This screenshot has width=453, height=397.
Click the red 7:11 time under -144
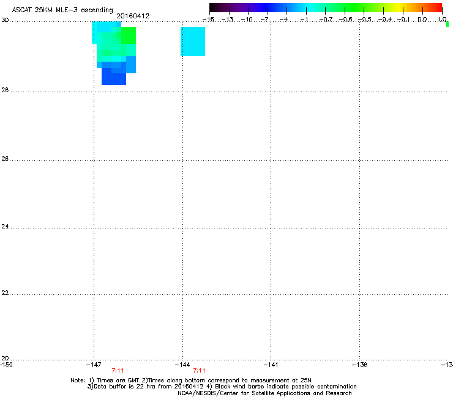(199, 371)
